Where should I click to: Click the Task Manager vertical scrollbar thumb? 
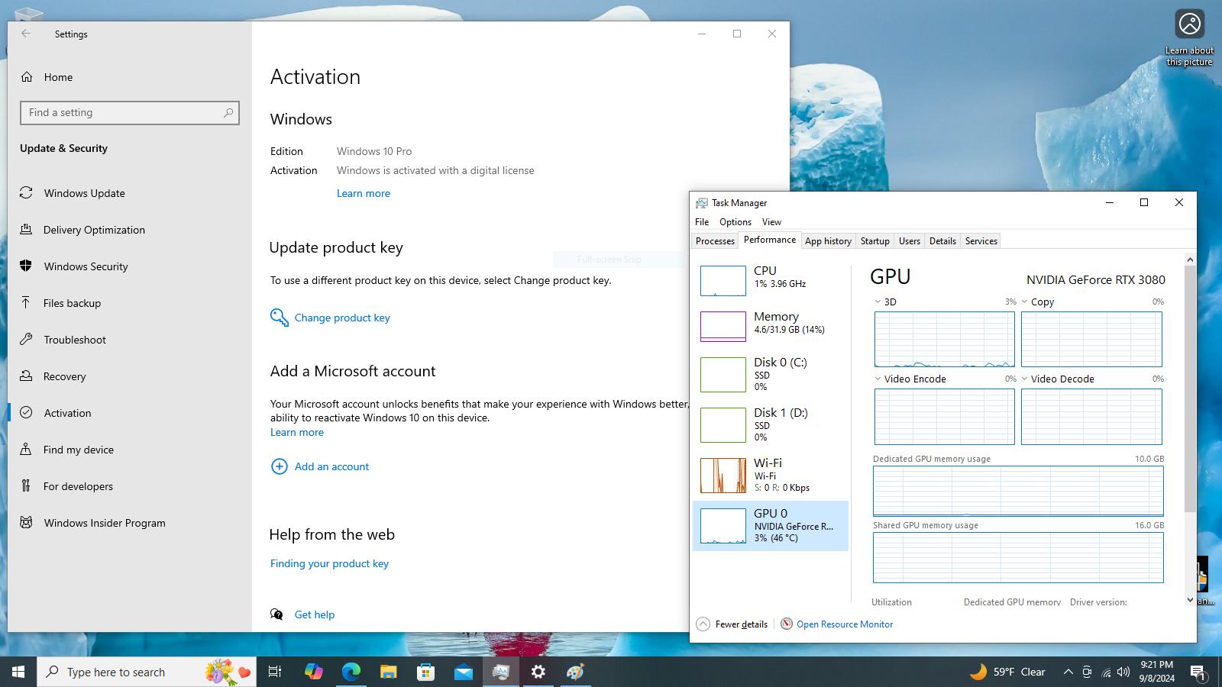tap(1190, 389)
